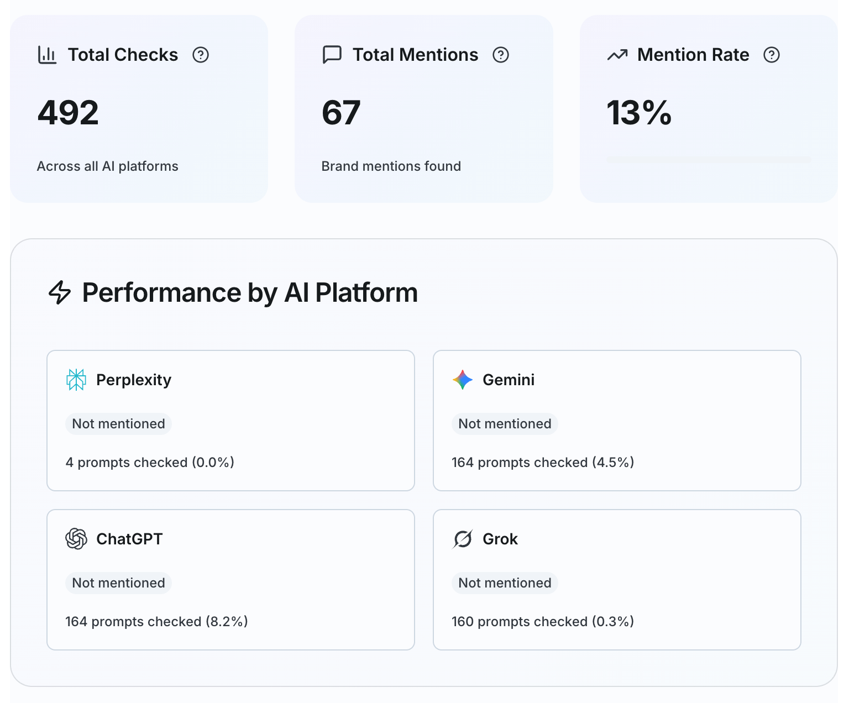Open the Total Checks help tooltip icon
Image resolution: width=849 pixels, height=703 pixels.
(201, 55)
